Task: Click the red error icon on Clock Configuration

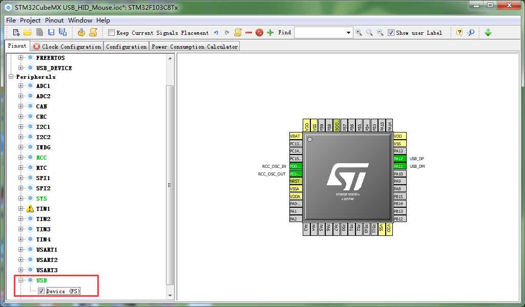Action: coord(36,47)
